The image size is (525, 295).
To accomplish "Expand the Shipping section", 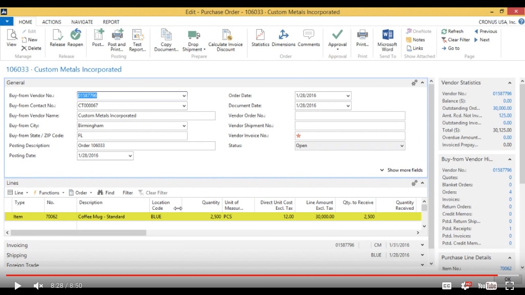I will [x=423, y=255].
